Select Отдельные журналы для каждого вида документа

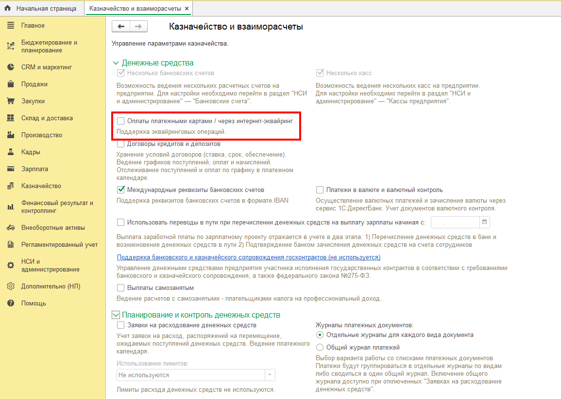[x=320, y=335]
